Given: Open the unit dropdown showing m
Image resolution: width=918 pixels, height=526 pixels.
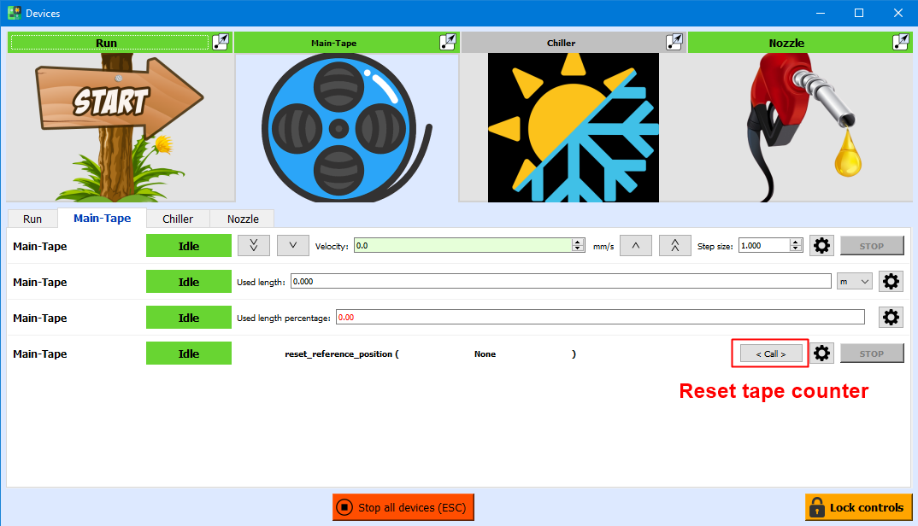Looking at the screenshot, I should pyautogui.click(x=853, y=281).
